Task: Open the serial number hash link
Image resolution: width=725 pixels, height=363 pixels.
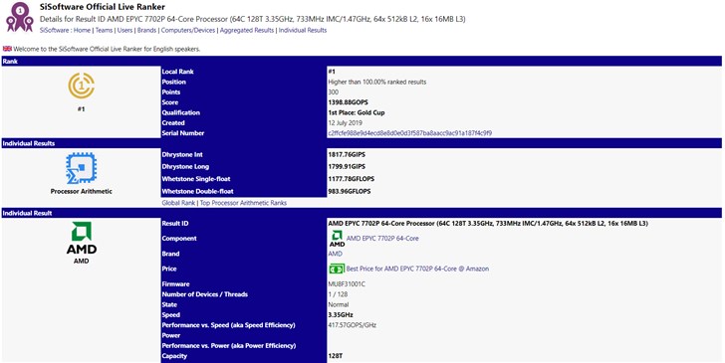Action: pyautogui.click(x=409, y=133)
